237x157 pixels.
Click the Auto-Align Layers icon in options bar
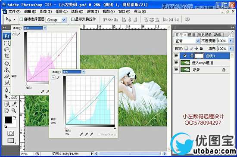pyautogui.click(x=187, y=19)
